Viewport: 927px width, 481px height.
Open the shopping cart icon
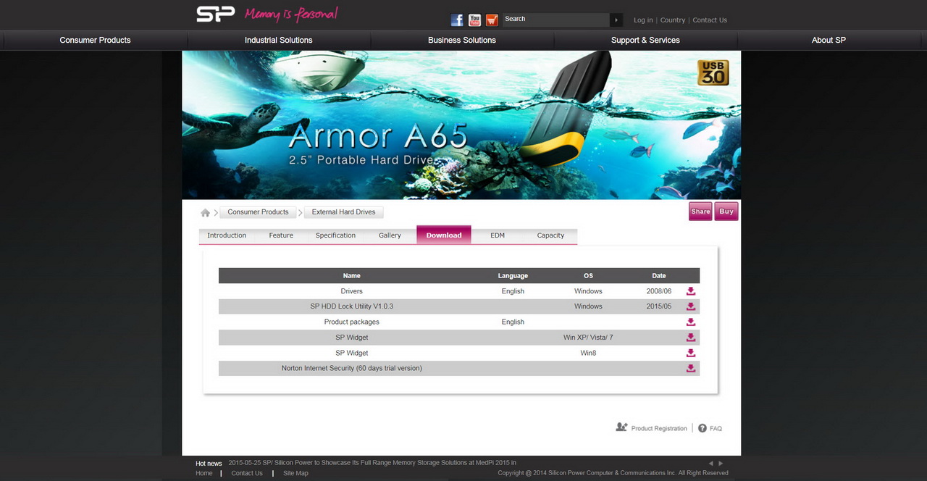[492, 20]
